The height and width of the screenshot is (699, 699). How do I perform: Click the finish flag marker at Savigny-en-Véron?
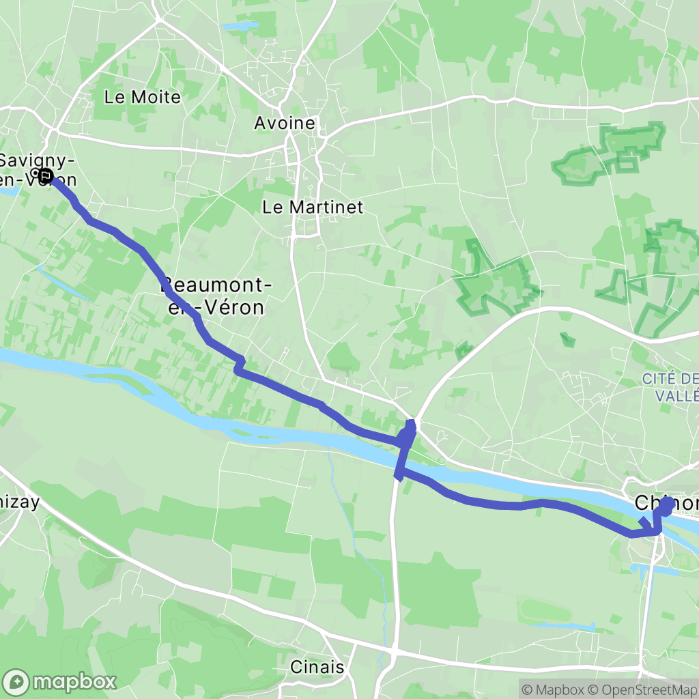click(x=46, y=176)
